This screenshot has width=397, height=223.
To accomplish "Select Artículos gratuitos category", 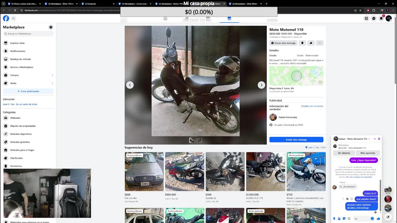I will [x=28, y=142].
